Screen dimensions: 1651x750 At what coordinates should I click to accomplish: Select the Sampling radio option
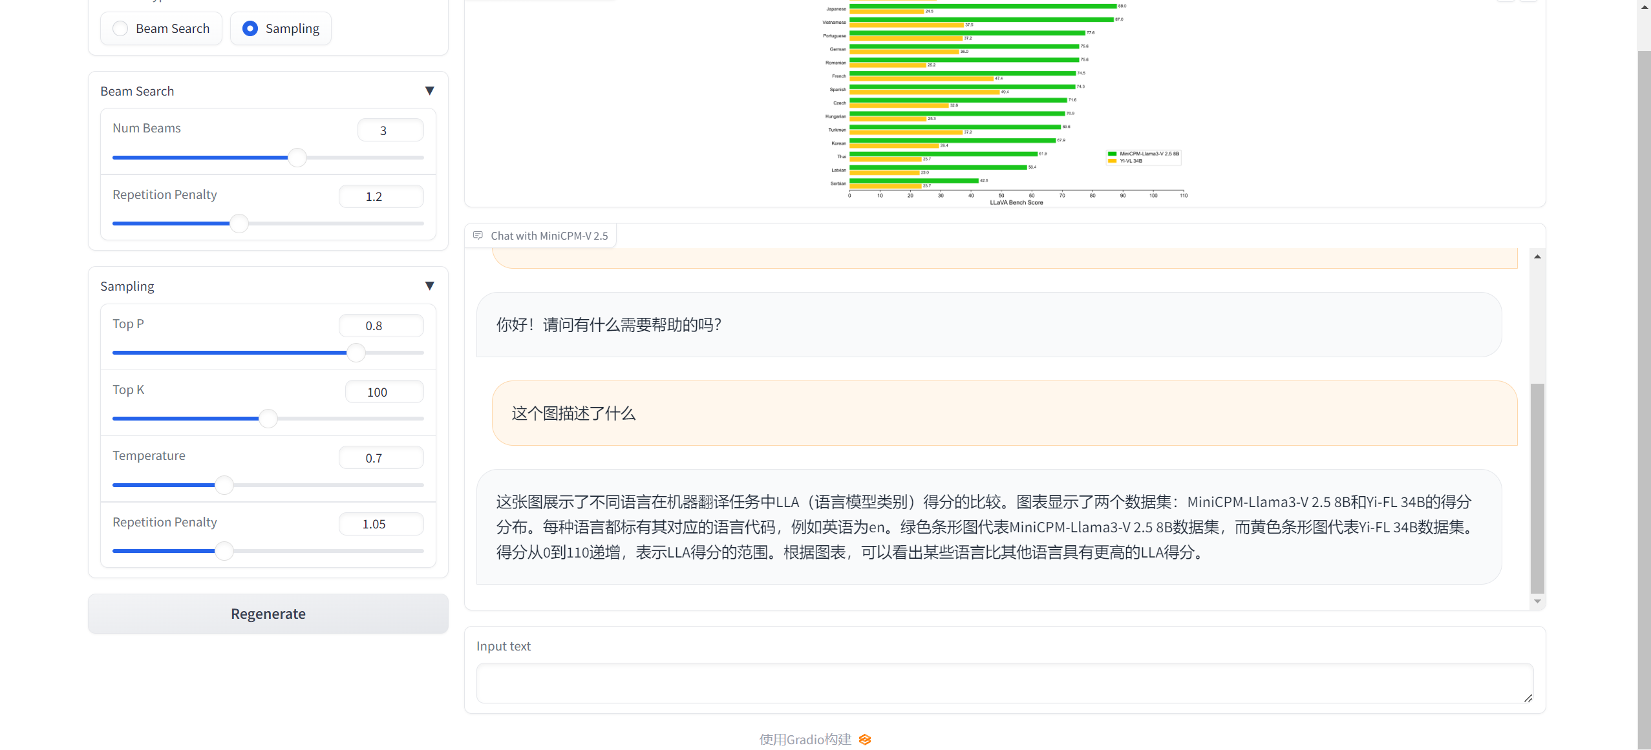281,28
